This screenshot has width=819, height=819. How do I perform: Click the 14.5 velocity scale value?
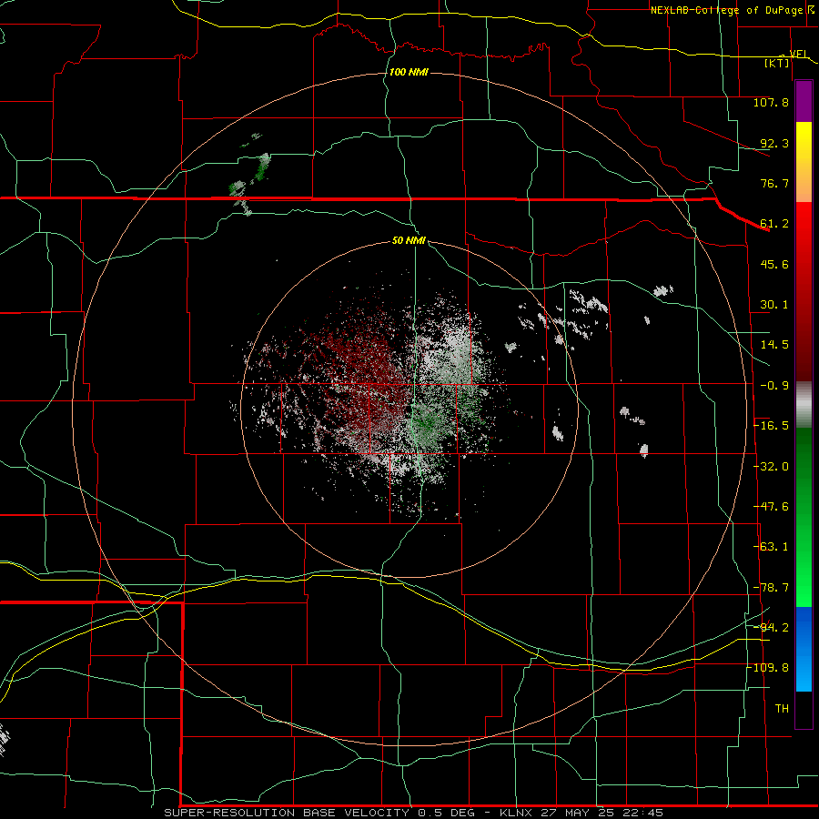coord(774,345)
